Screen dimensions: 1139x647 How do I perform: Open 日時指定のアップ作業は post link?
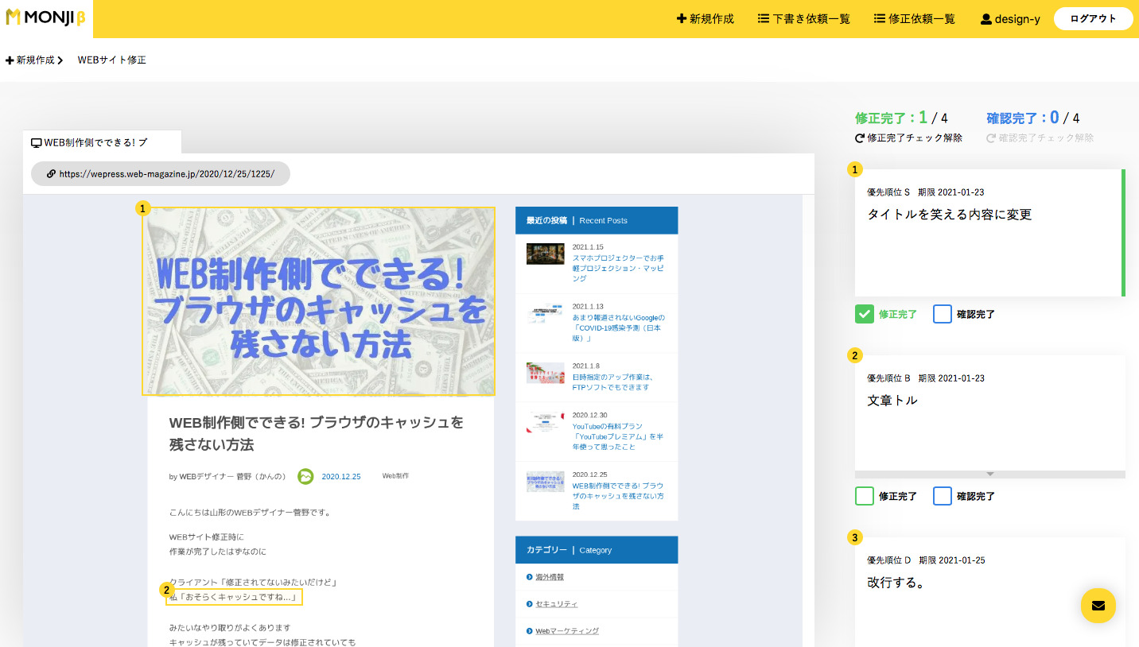(612, 382)
